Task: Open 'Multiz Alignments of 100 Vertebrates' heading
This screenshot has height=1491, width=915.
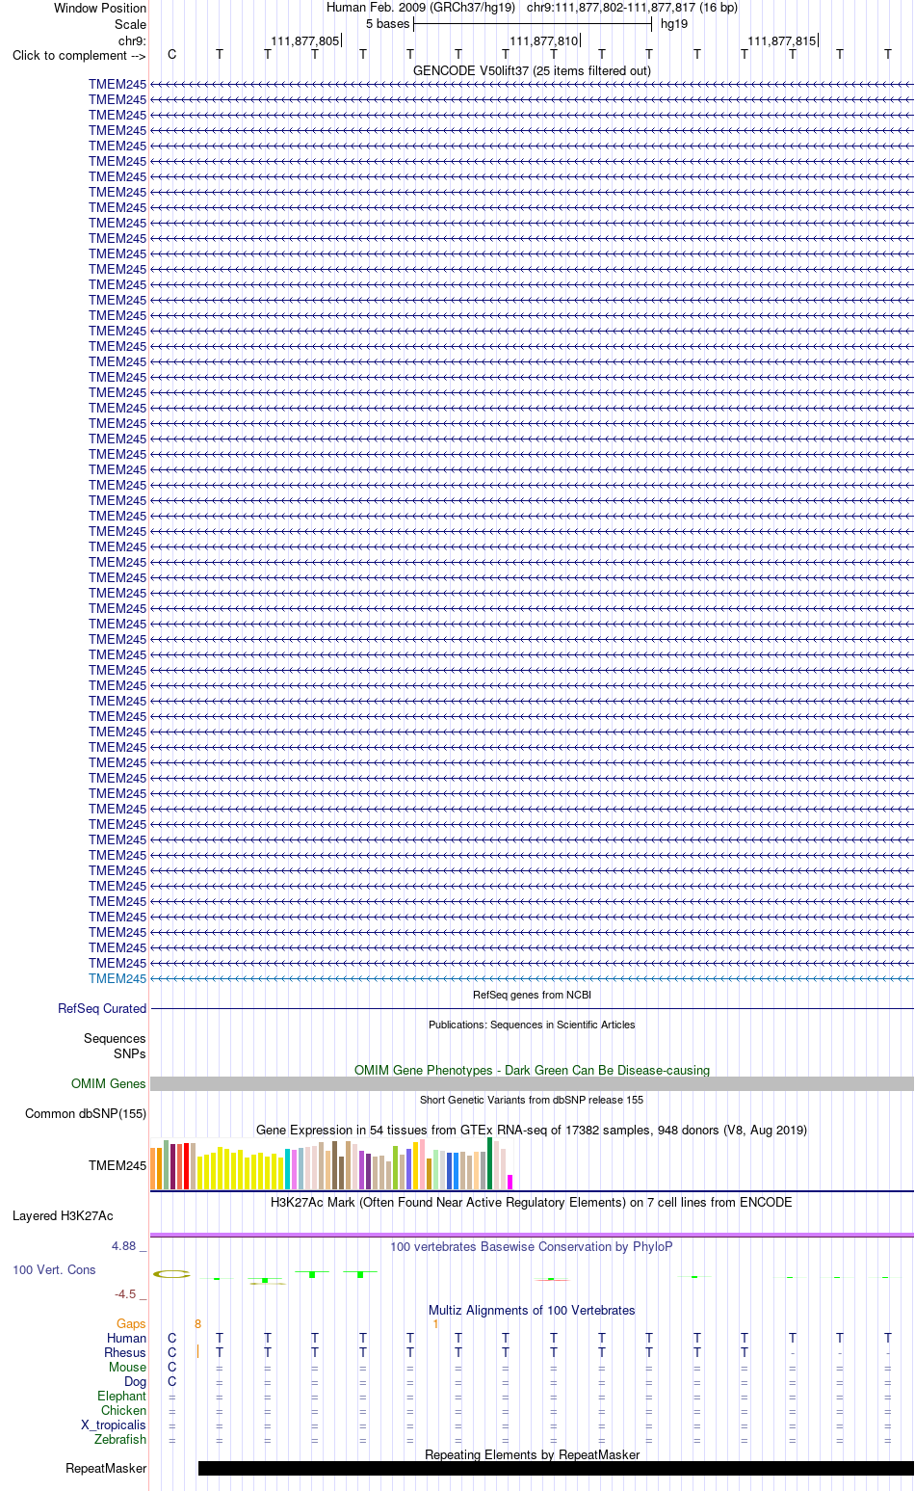Action: 532,1310
